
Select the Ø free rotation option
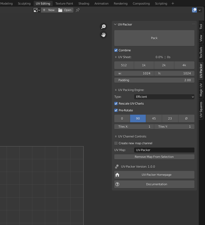[186, 118]
